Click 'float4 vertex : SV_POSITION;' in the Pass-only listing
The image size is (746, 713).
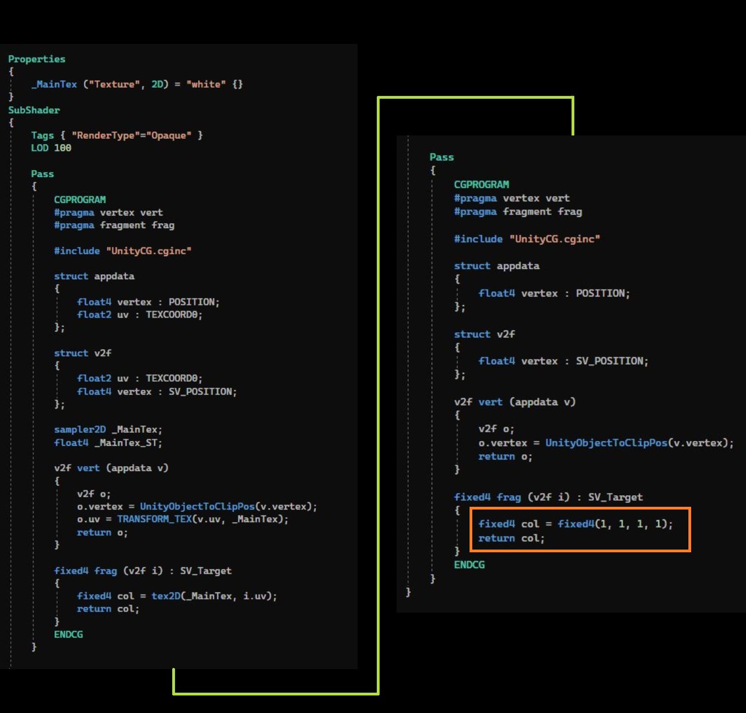click(563, 361)
